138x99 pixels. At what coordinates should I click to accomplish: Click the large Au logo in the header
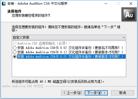point(129,14)
